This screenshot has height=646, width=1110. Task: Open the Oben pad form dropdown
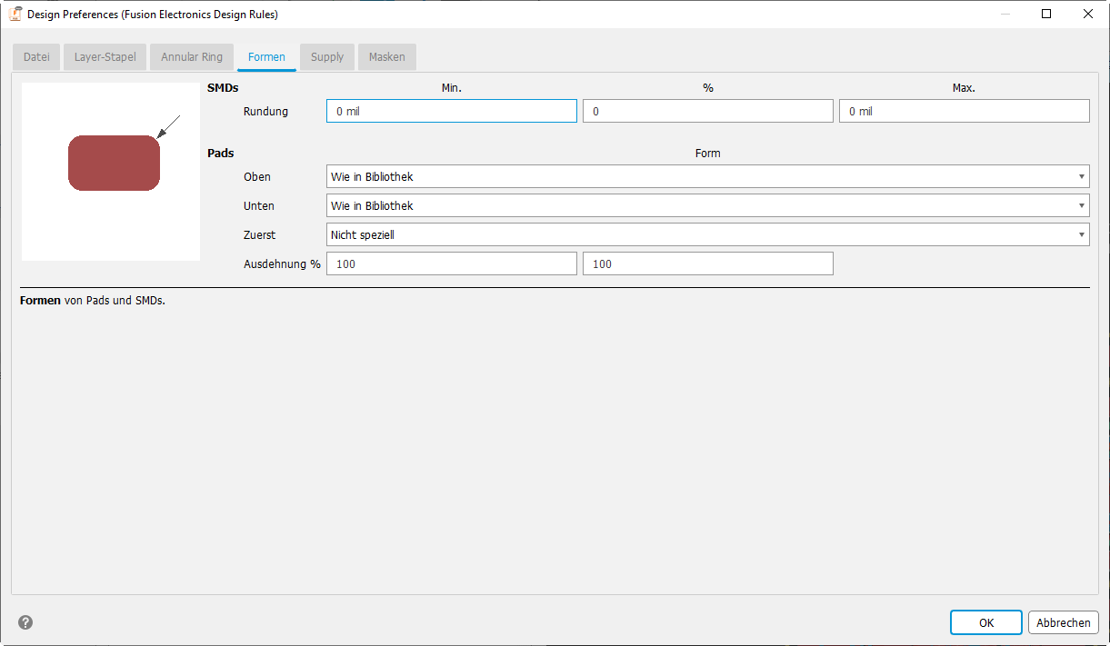click(708, 176)
